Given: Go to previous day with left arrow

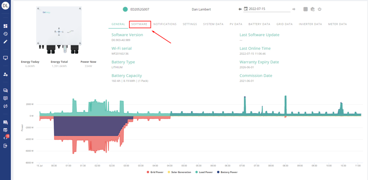Looking at the screenshot, I should click(x=240, y=9).
